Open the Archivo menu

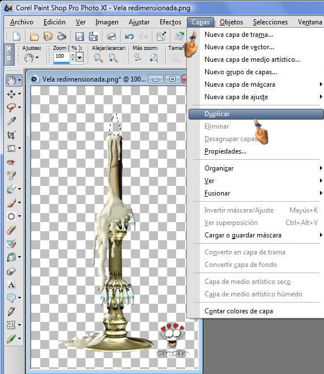pyautogui.click(x=22, y=22)
